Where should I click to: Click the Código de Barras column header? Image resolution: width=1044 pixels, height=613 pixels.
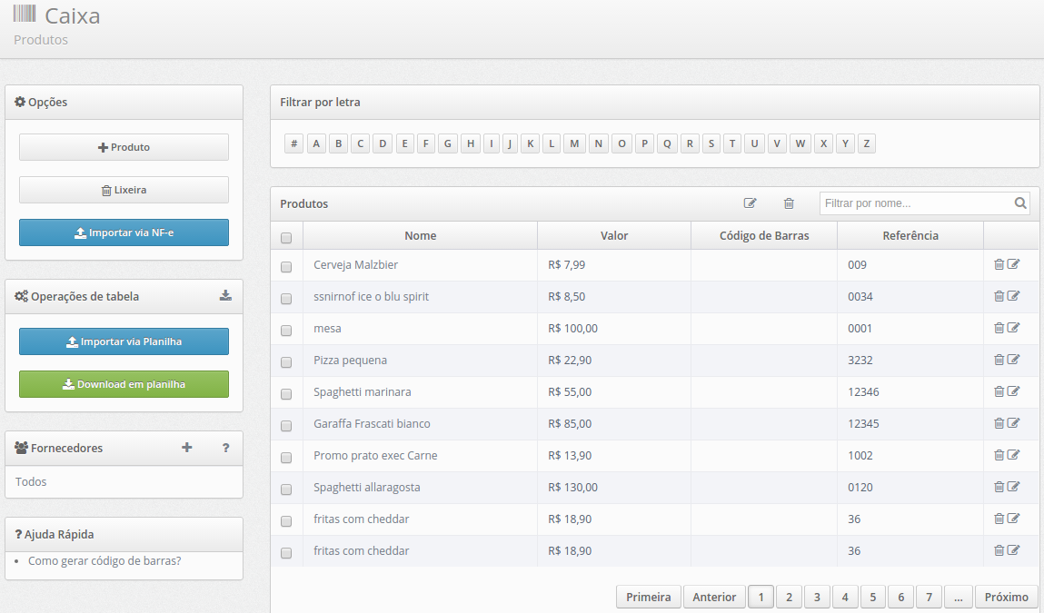click(x=764, y=235)
